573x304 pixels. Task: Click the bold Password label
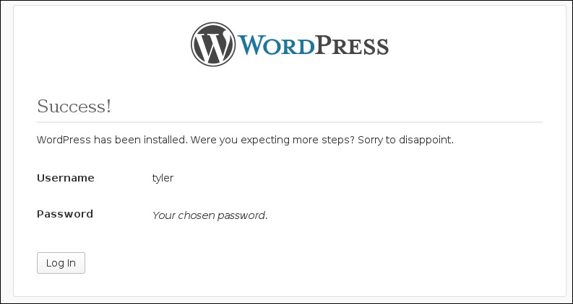point(65,214)
